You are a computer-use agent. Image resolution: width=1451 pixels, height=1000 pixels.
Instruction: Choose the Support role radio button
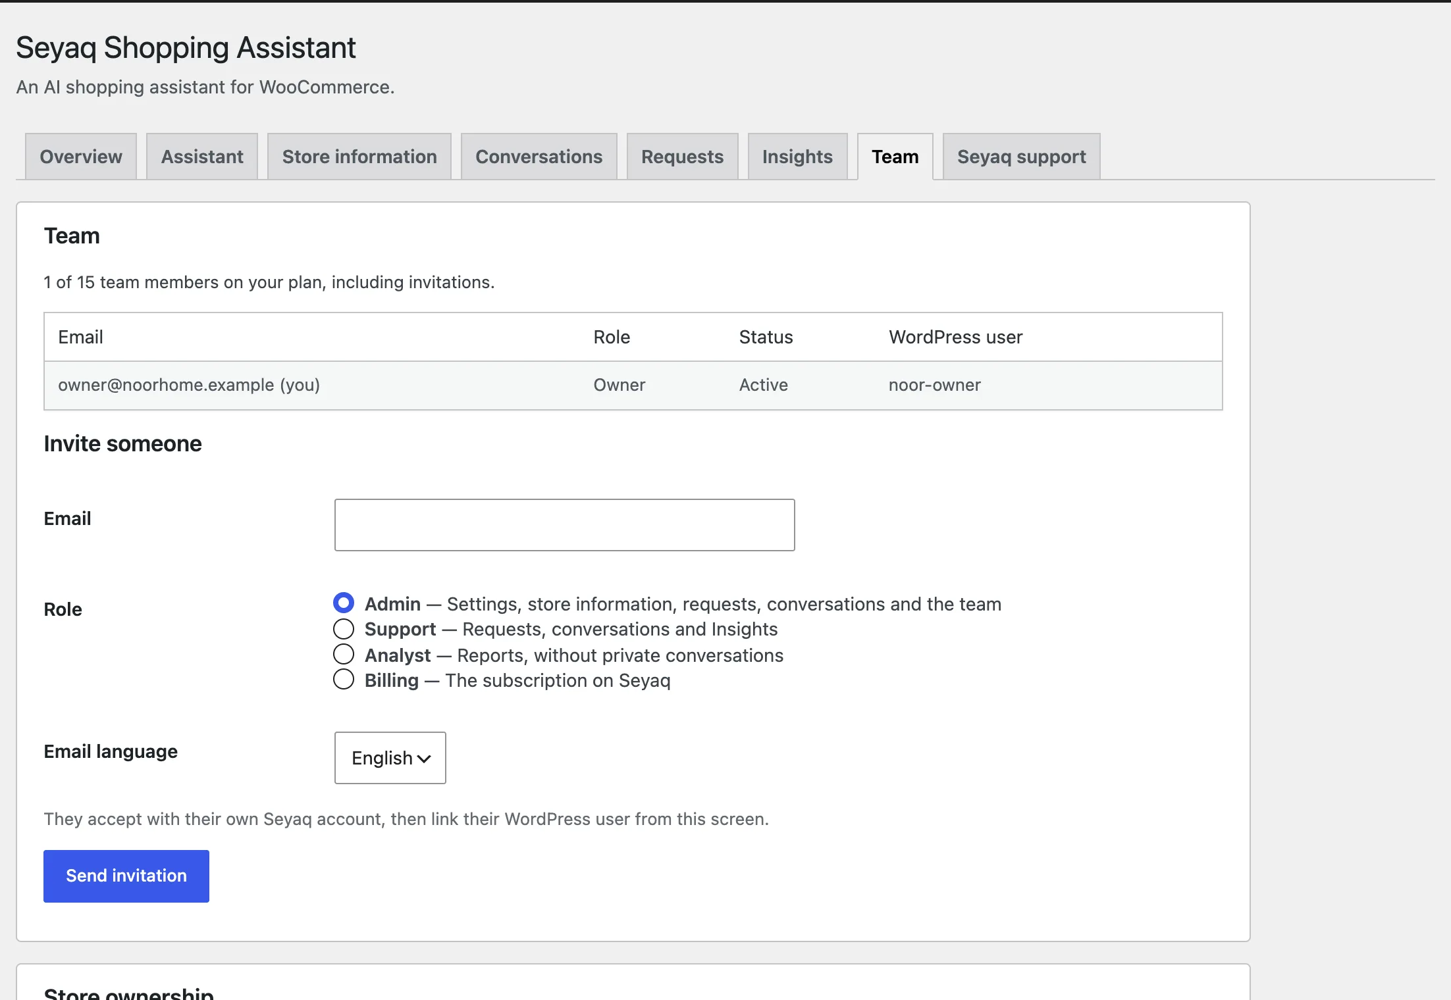point(344,629)
